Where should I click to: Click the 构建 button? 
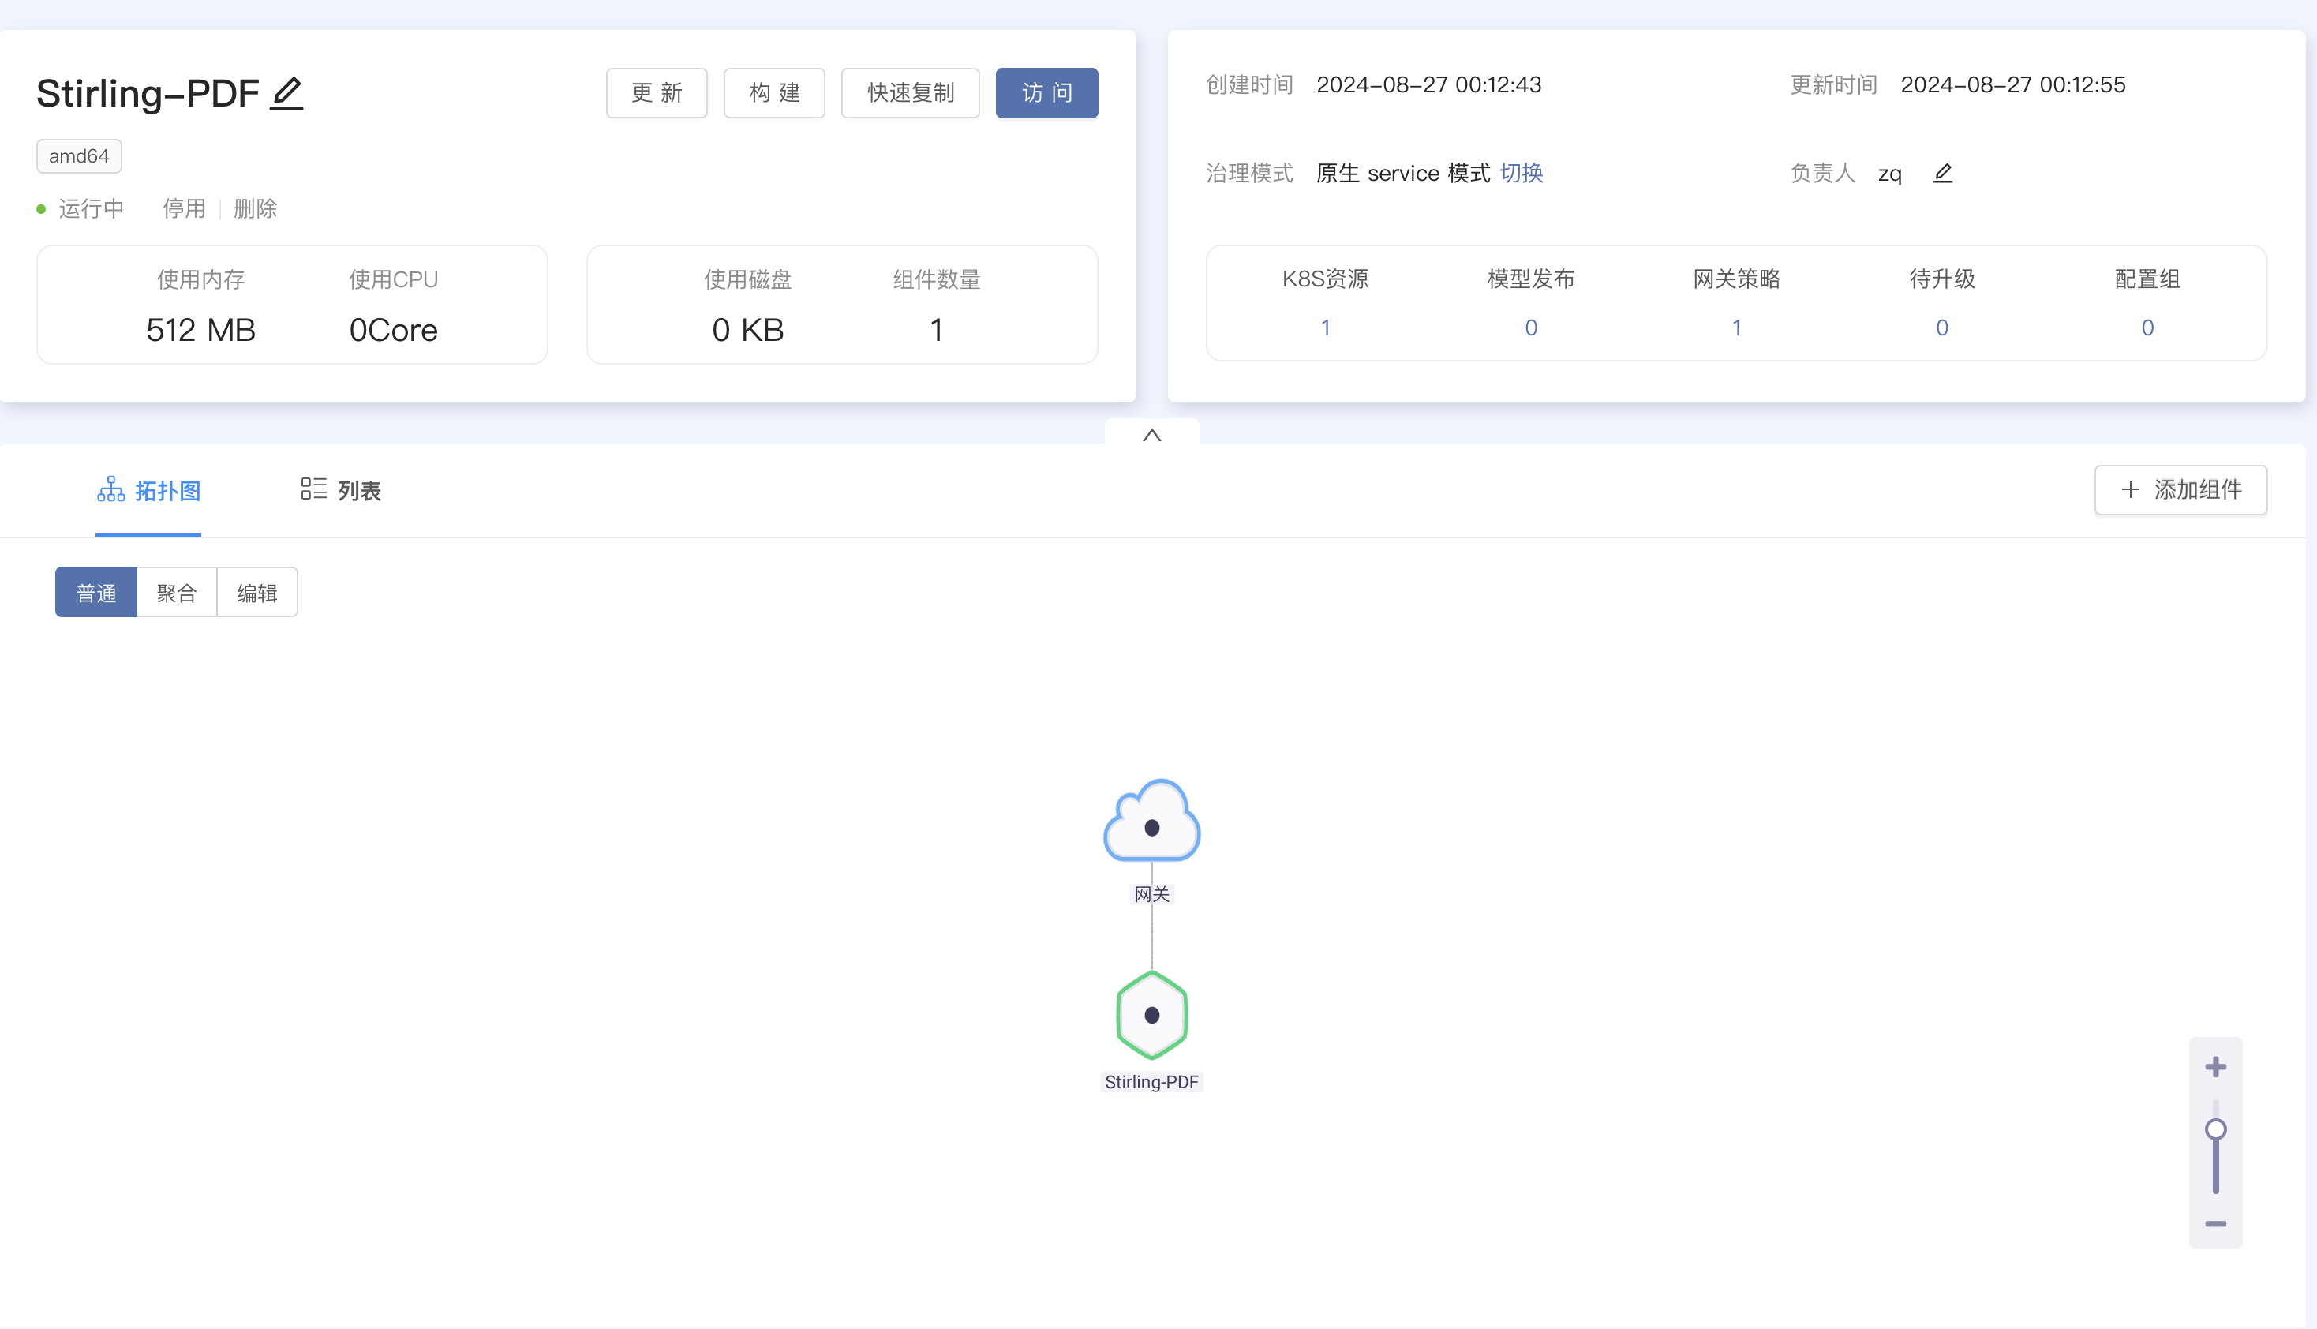[x=774, y=93]
